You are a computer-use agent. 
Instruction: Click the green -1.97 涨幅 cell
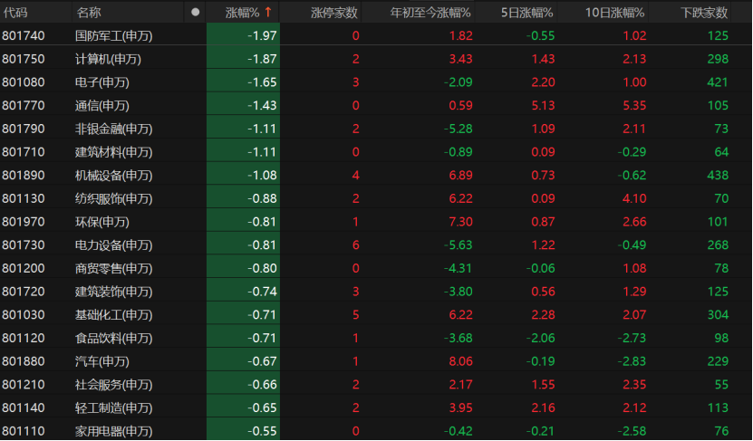tap(263, 35)
